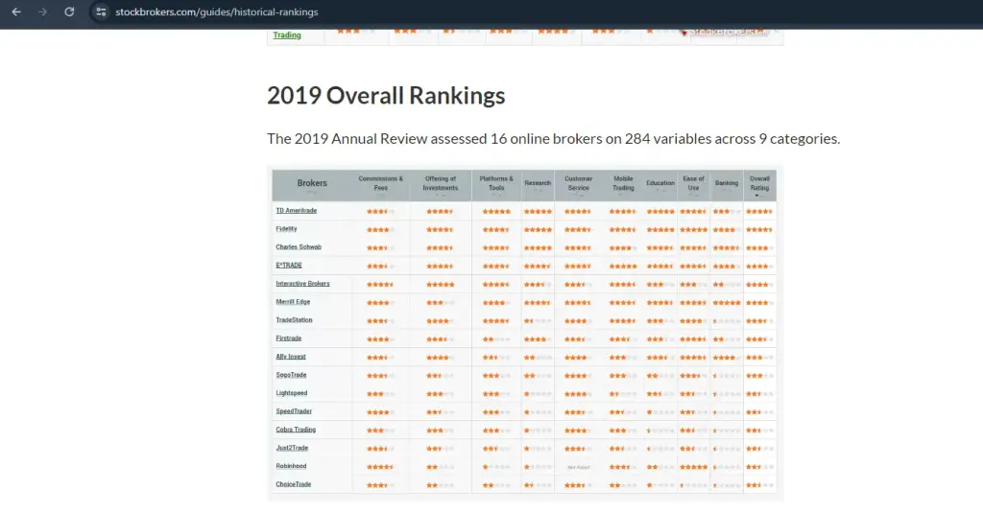Click Firstrade's Education star rating
The height and width of the screenshot is (513, 983).
660,339
